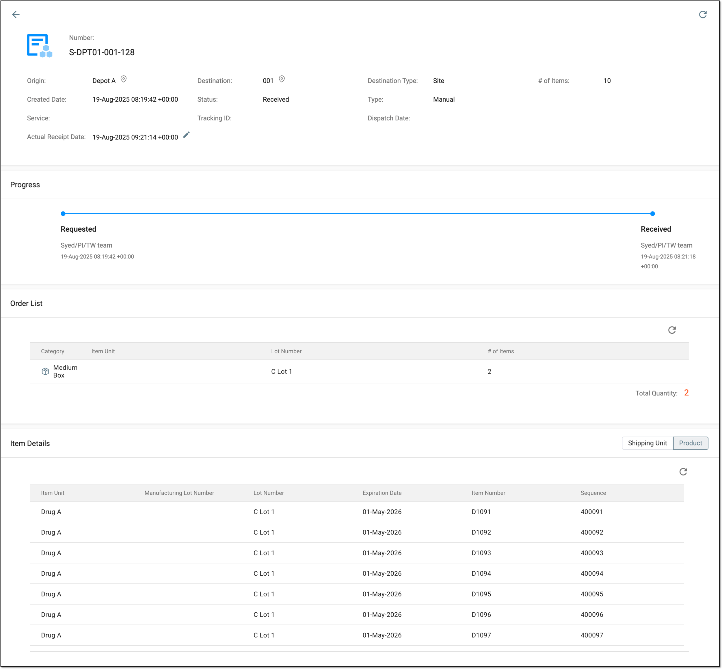Click # of Items value 10
The image size is (722, 669).
pos(607,81)
